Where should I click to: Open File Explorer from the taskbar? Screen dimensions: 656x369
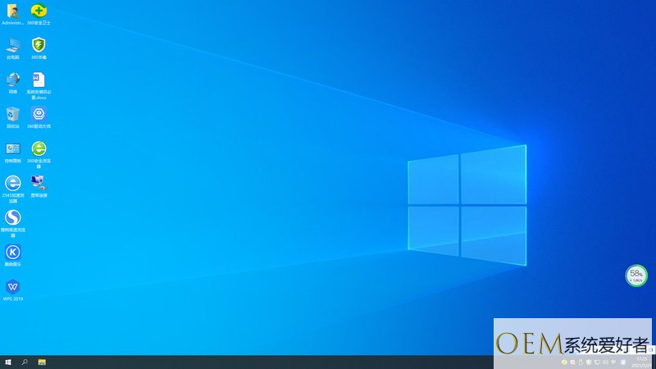click(x=42, y=362)
